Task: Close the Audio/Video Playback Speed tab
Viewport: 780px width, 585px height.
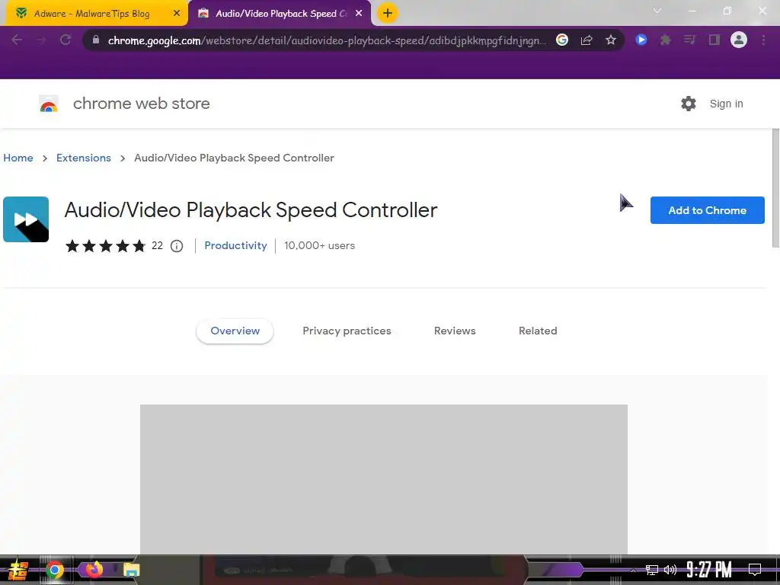Action: tap(359, 14)
